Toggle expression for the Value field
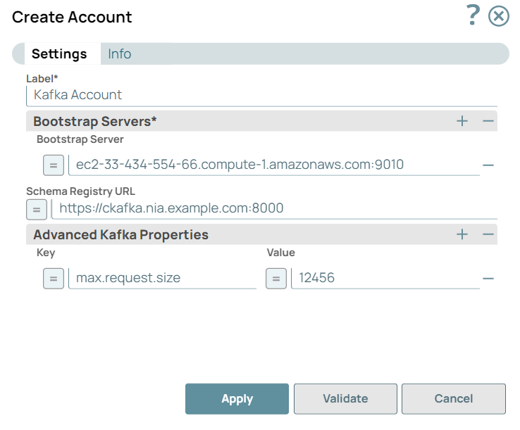This screenshot has height=430, width=520. point(276,279)
